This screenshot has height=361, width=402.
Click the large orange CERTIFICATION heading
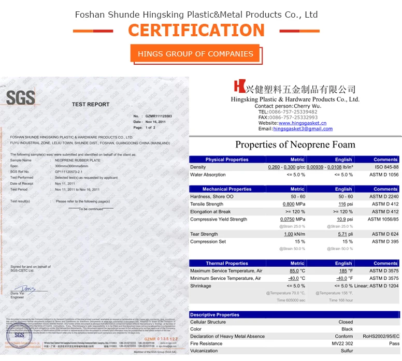(196, 30)
